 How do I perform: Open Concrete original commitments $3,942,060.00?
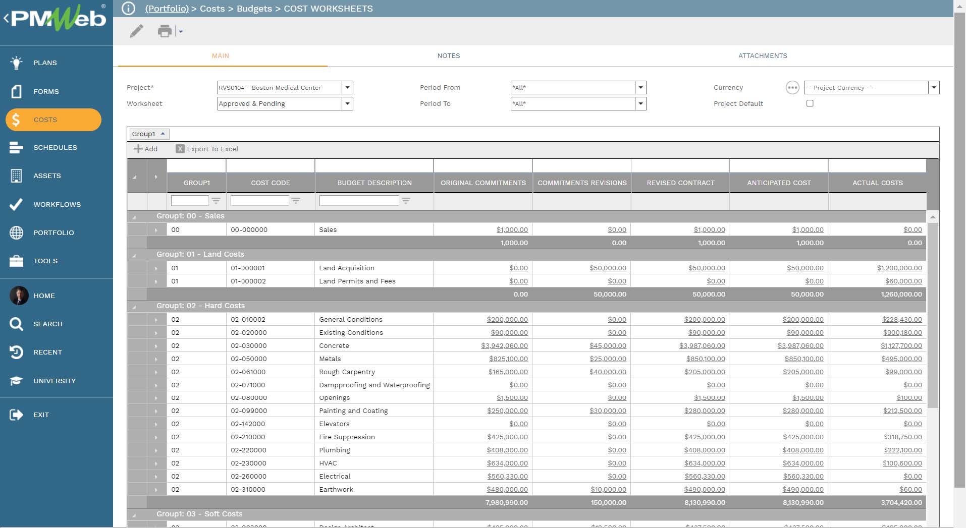coord(504,346)
